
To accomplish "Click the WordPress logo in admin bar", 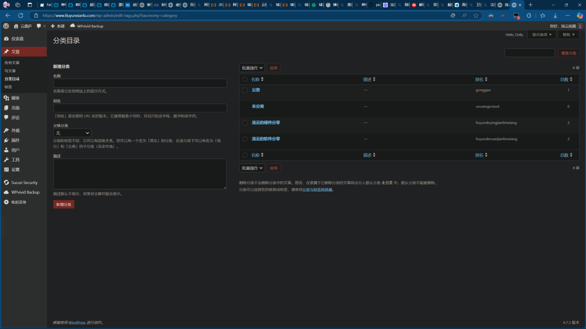I will [6, 26].
